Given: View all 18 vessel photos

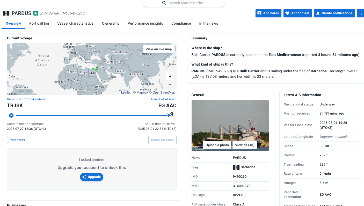Looking at the screenshot, I should click(245, 145).
